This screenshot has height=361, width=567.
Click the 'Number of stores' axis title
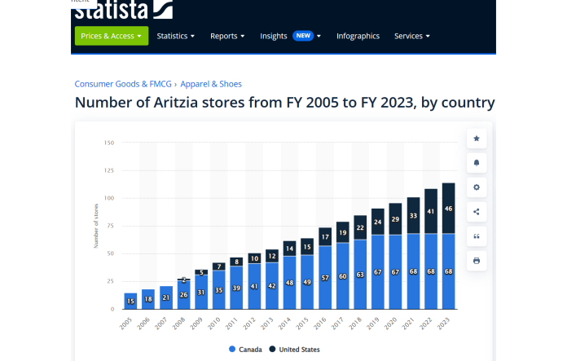point(96,226)
